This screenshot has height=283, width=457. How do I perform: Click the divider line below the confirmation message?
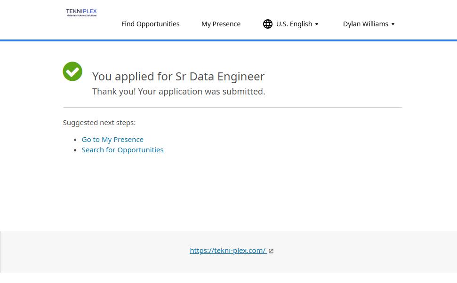click(x=232, y=108)
